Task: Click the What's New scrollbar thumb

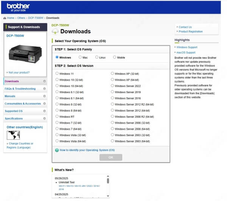Action: 108,181
